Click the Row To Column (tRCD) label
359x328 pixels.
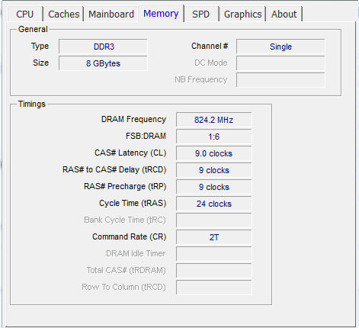pos(123,287)
